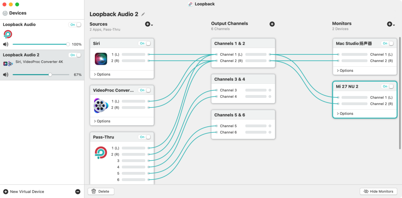Click the Pass-Thru Loopback icon
The image size is (402, 198).
click(x=101, y=153)
